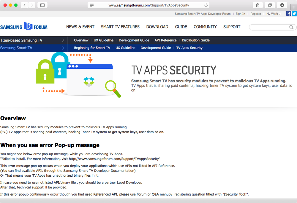Click the Samsung D Forum logo

click(24, 26)
